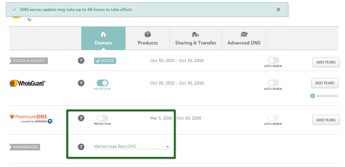Toggle PremiumDNS Auto-Renew switch
Viewport: 345px width, 167px height.
273,118
